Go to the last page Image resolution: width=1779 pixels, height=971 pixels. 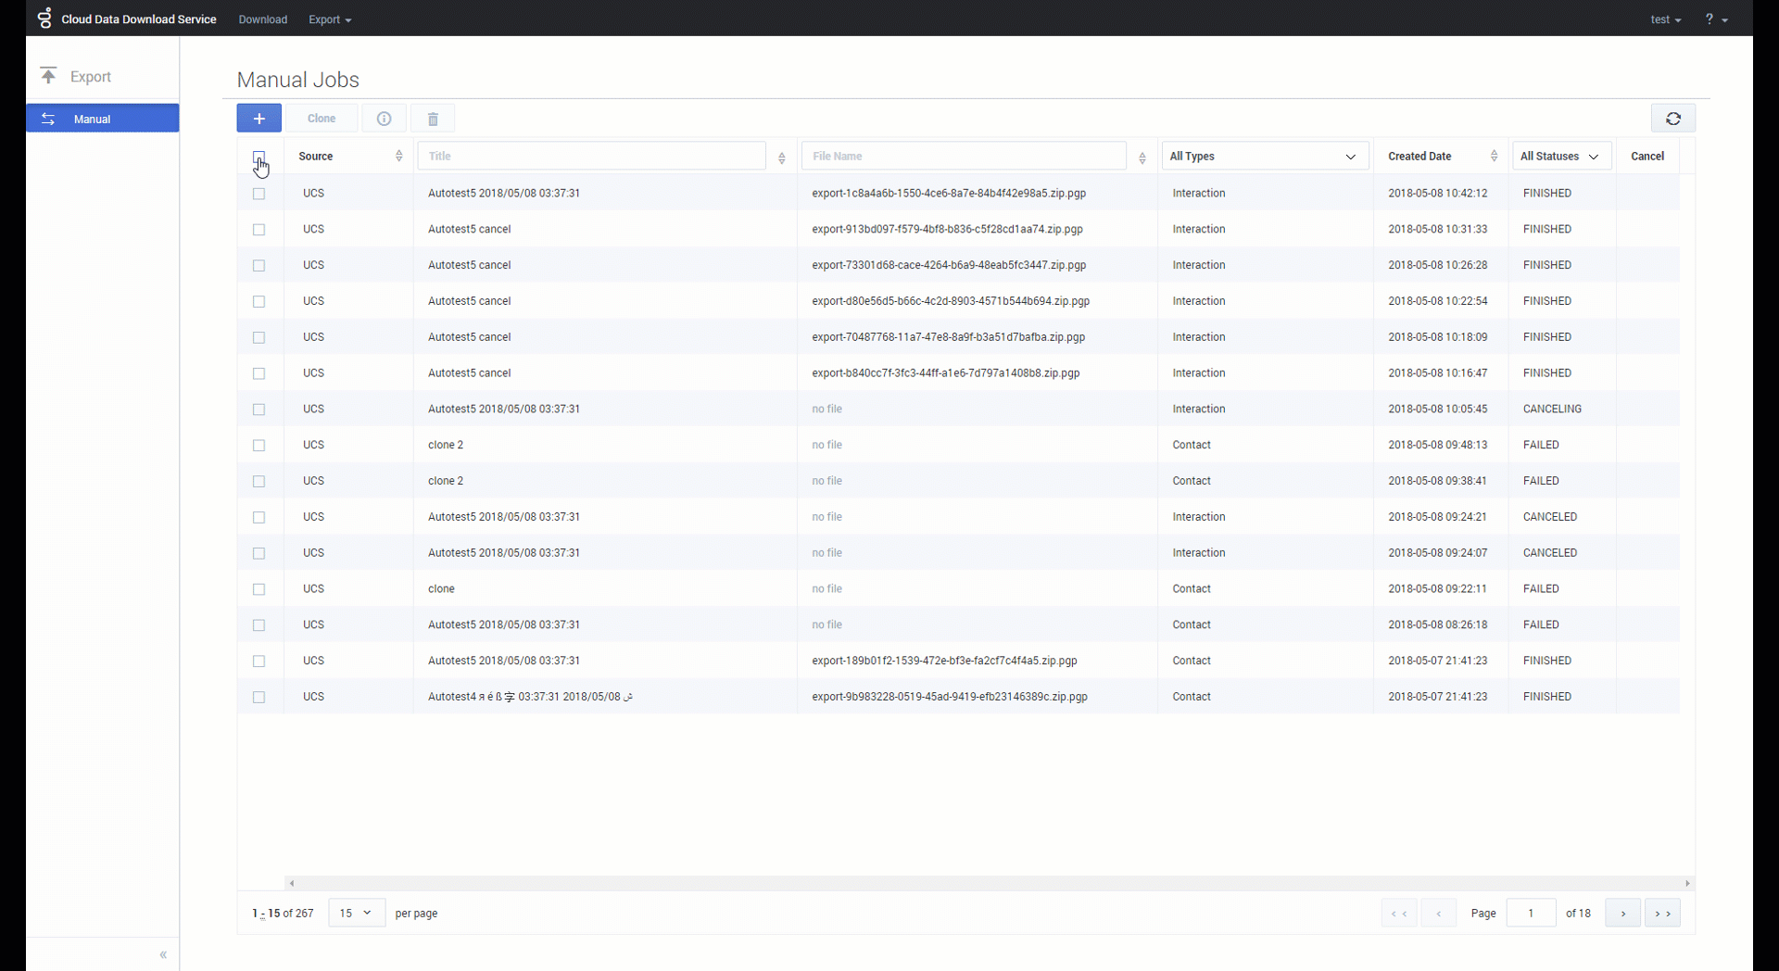pos(1662,914)
